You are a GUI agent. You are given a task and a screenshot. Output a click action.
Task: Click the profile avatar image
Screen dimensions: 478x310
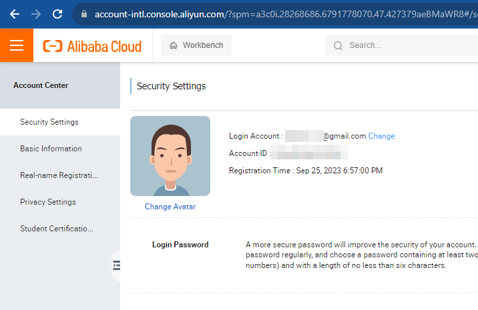[170, 156]
